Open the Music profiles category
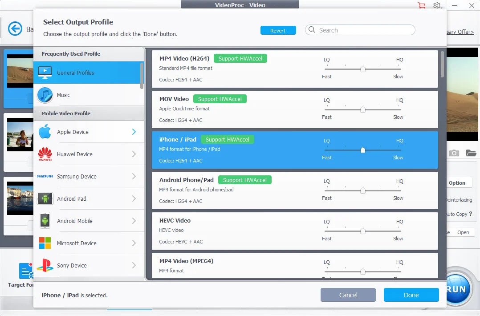The height and width of the screenshot is (316, 480). coord(63,95)
